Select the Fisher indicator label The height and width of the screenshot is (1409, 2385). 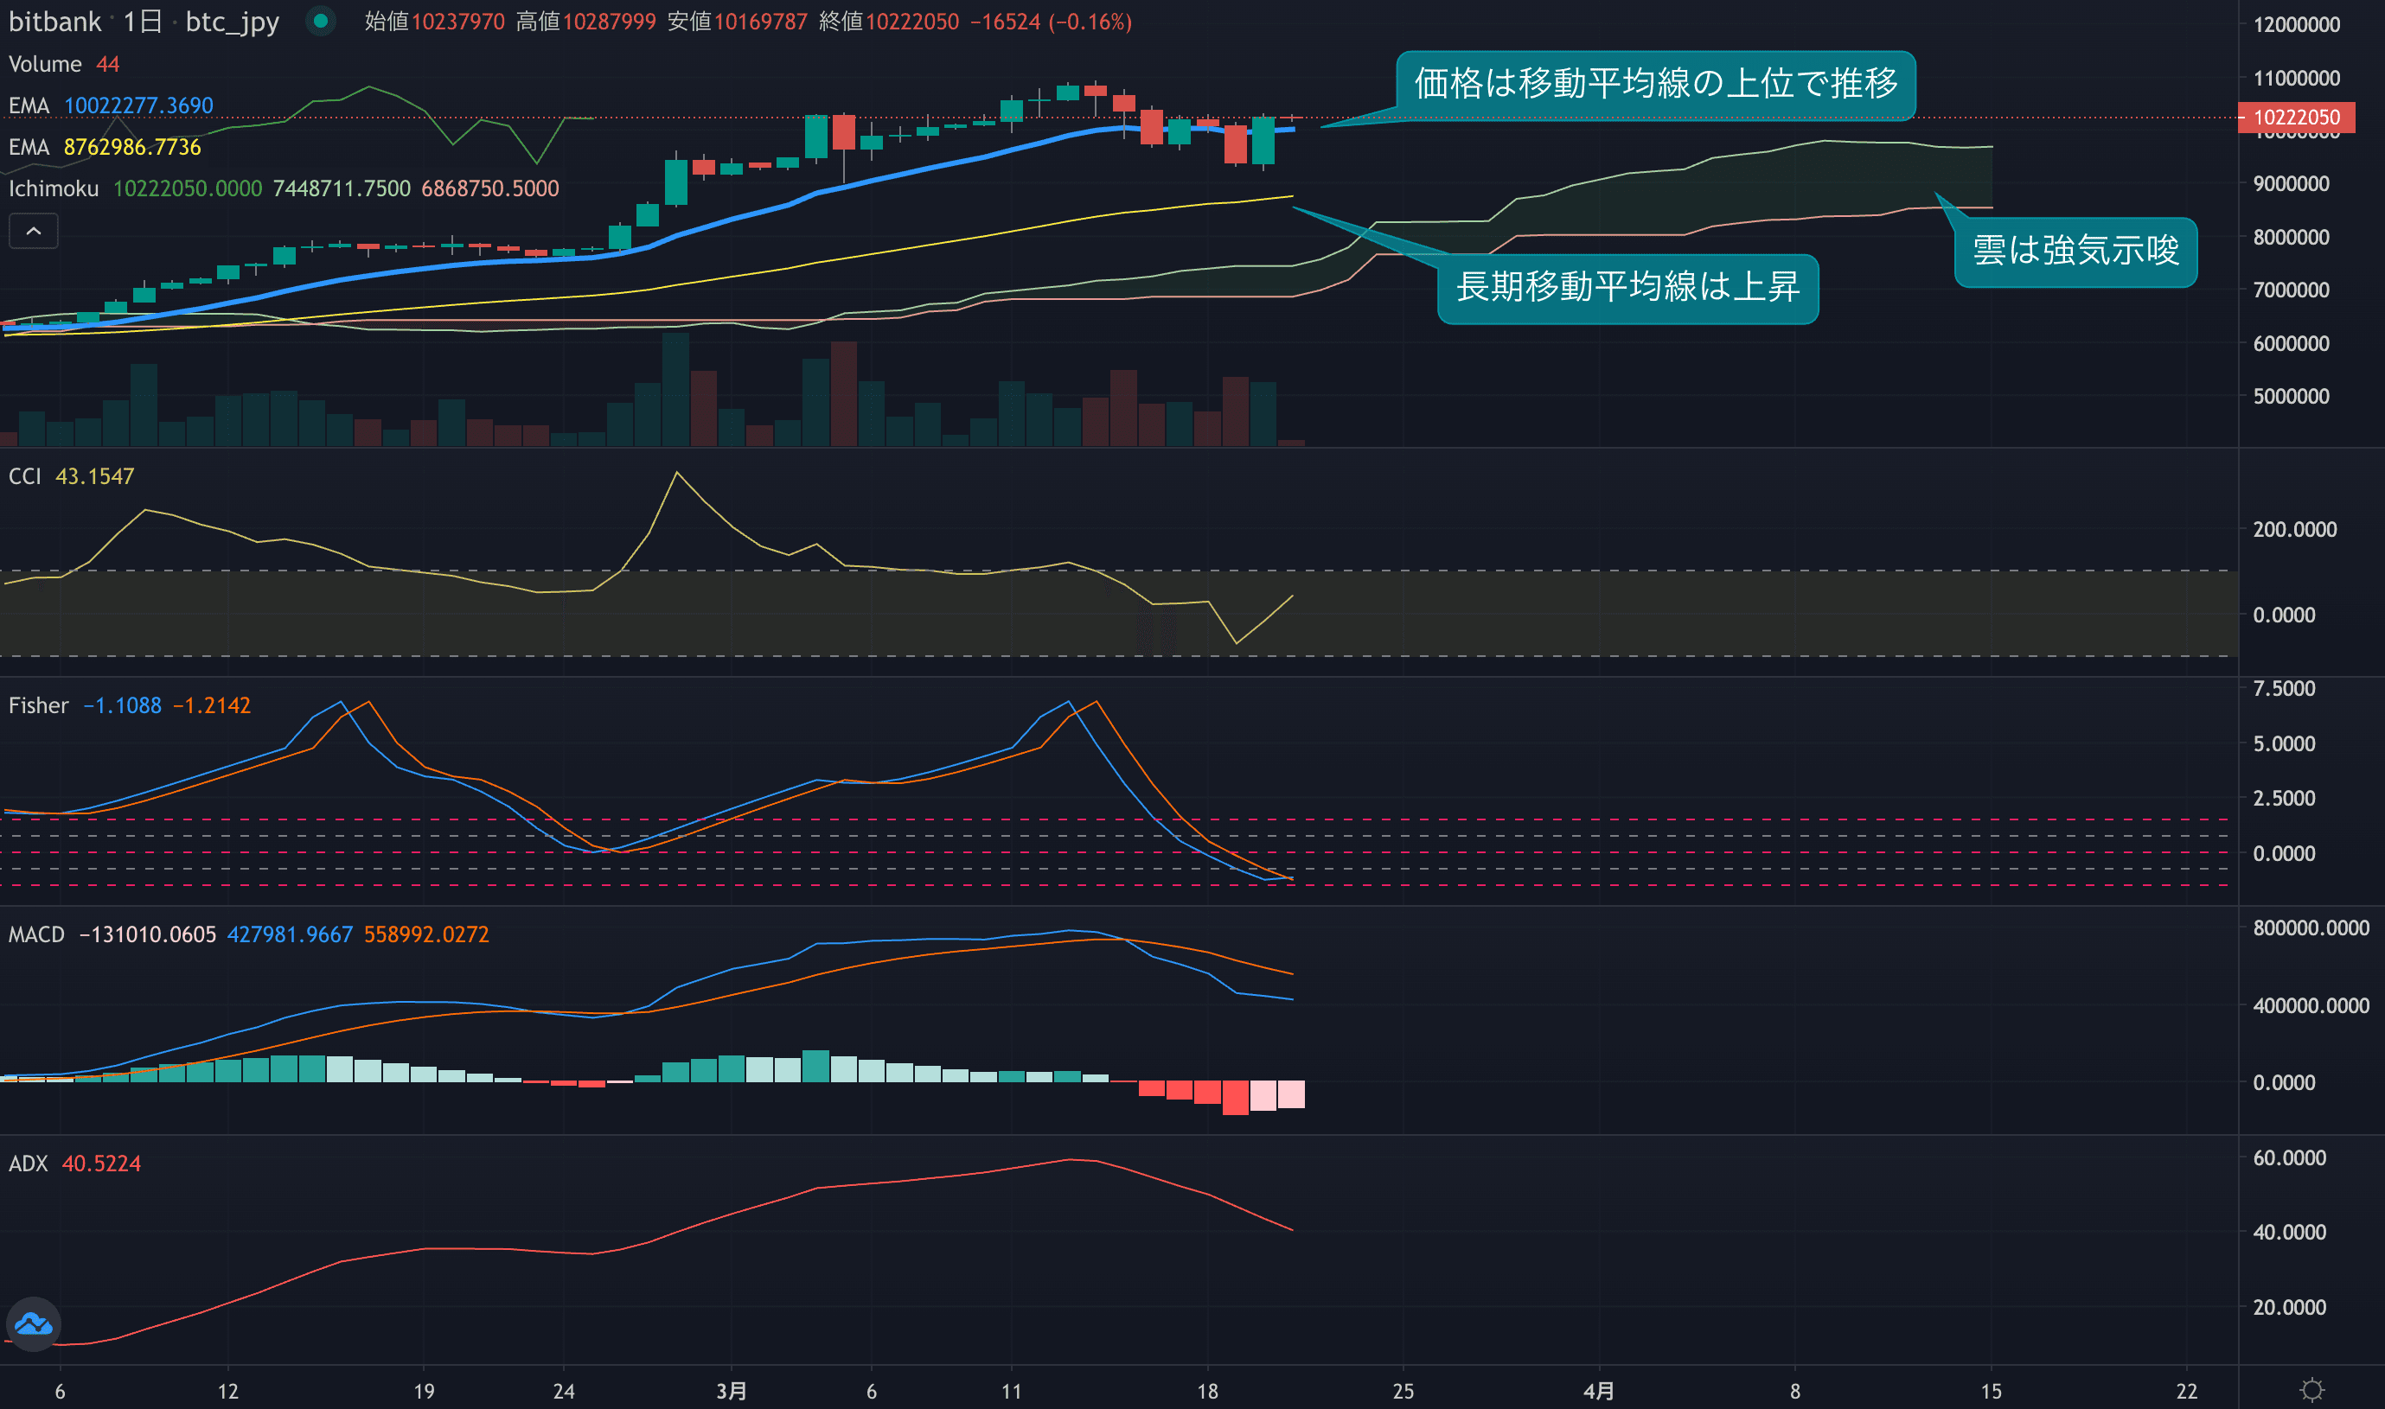coord(39,705)
